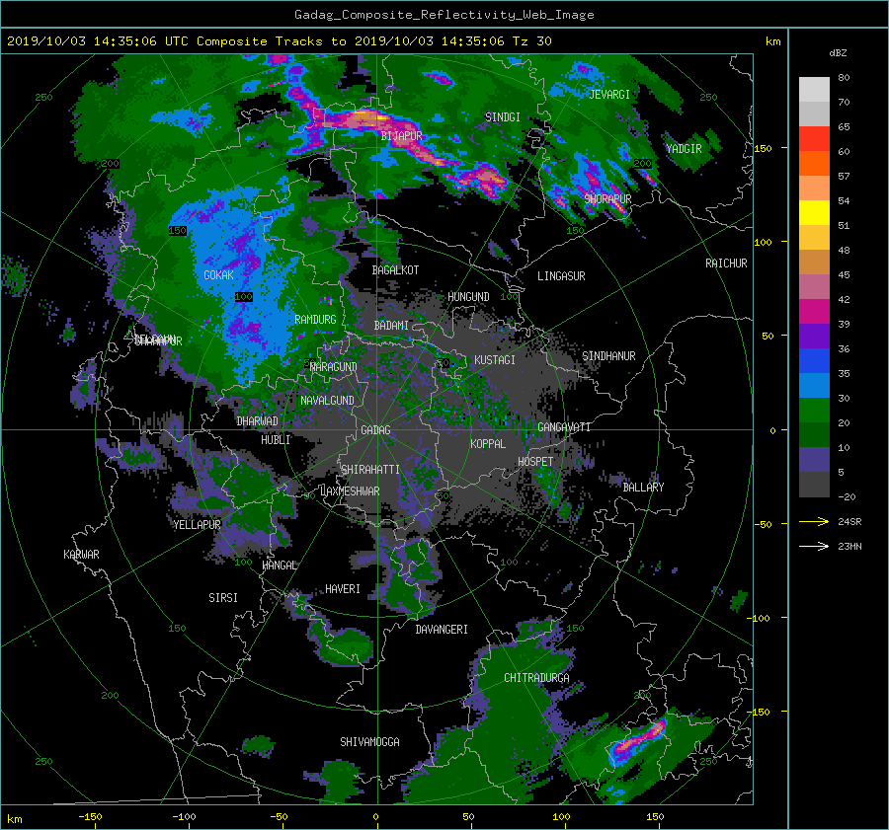Click the SINDHANUR city label
The width and height of the screenshot is (889, 830).
pyautogui.click(x=608, y=356)
